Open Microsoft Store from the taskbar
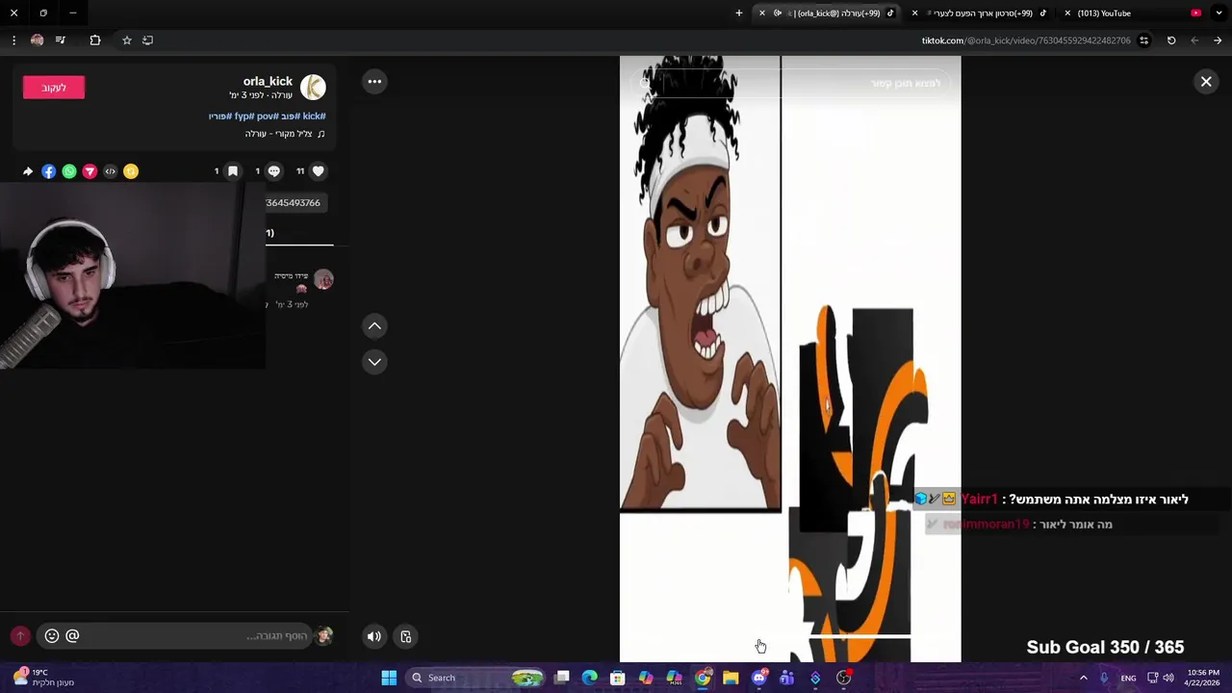This screenshot has height=693, width=1232. (x=617, y=678)
